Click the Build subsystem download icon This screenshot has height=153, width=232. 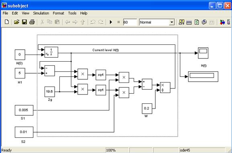tap(204, 22)
